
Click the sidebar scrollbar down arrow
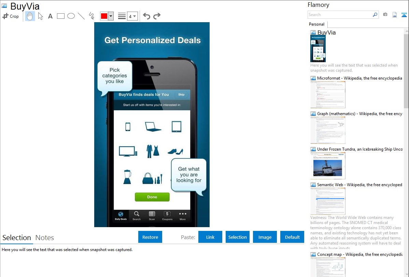[406, 274]
